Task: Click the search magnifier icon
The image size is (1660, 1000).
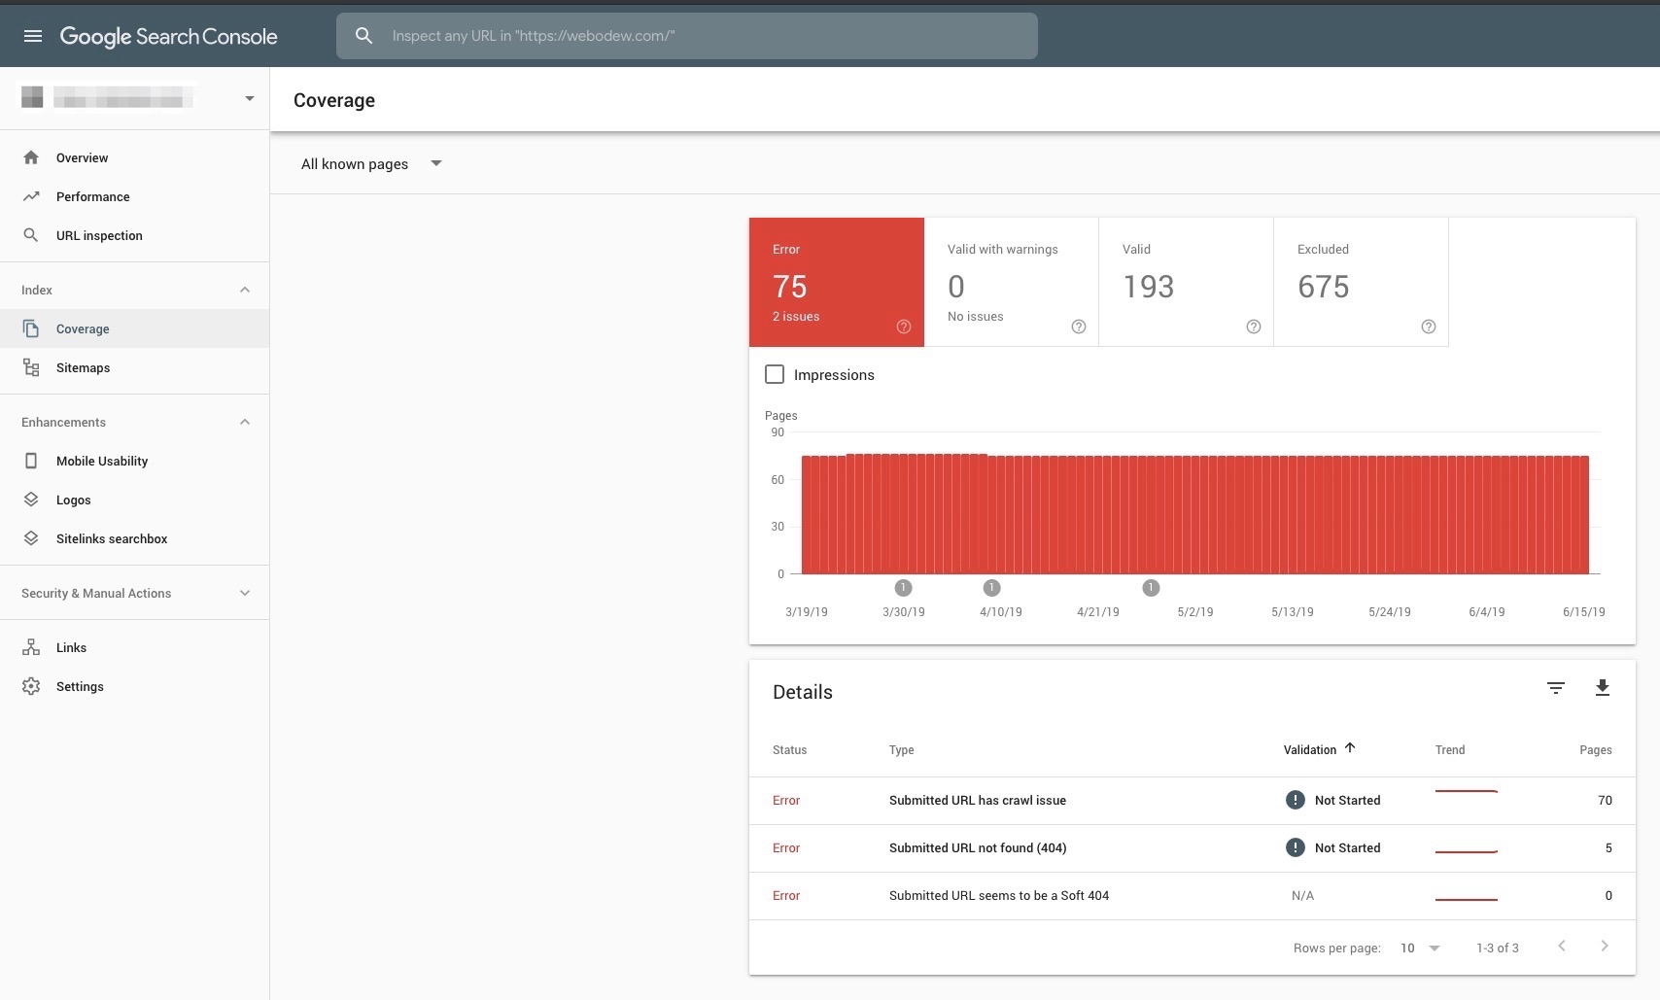Action: (x=363, y=36)
